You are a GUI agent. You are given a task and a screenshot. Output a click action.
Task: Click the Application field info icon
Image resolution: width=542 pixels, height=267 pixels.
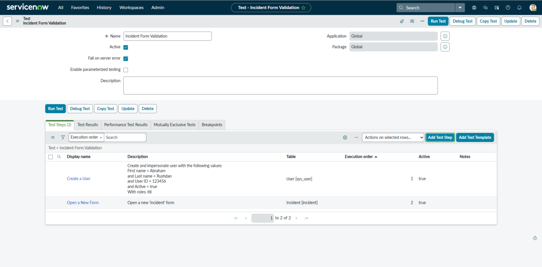tap(445, 36)
